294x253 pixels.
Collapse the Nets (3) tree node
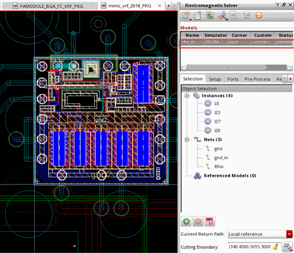pos(187,140)
